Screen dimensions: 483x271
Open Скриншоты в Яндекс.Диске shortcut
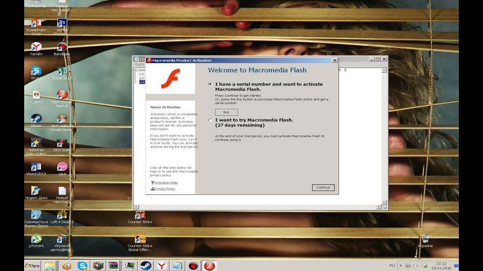(36, 219)
